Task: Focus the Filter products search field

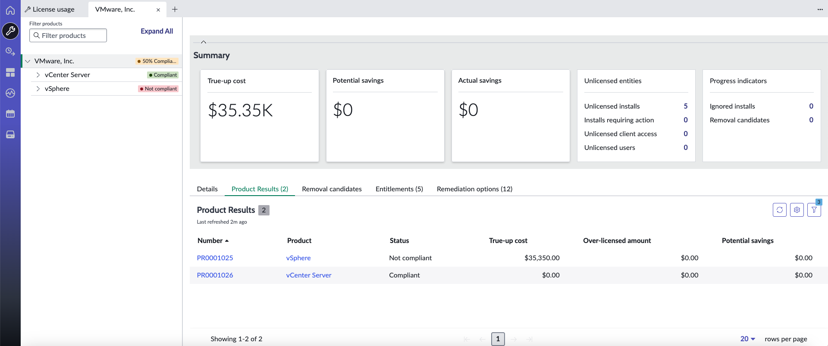Action: (x=68, y=35)
